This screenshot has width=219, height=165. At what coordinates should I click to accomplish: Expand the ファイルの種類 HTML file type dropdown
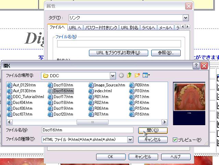click(x=130, y=140)
